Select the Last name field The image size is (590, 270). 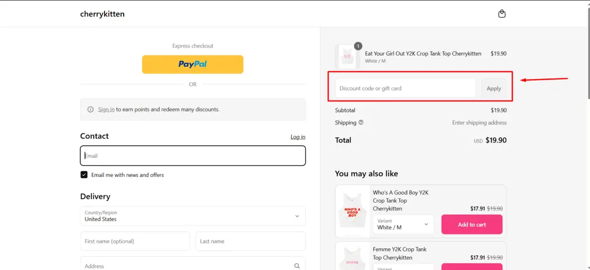click(250, 241)
